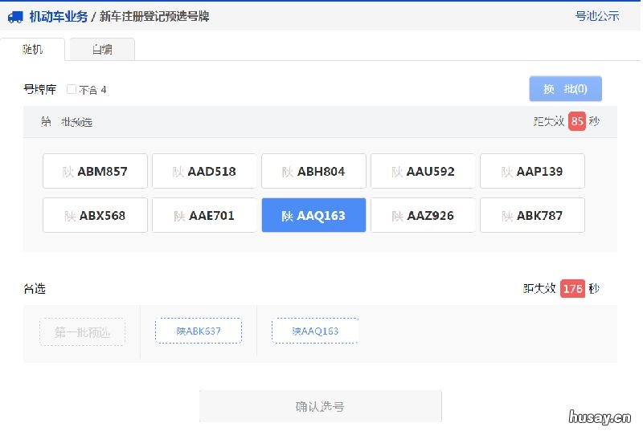Switch to the 随机 tab
The width and height of the screenshot is (643, 431).
[x=32, y=50]
